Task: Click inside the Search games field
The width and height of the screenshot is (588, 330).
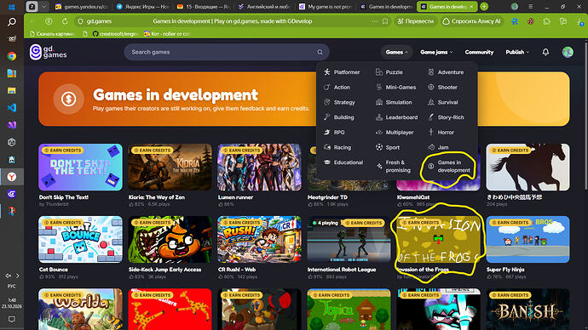Action: (227, 52)
